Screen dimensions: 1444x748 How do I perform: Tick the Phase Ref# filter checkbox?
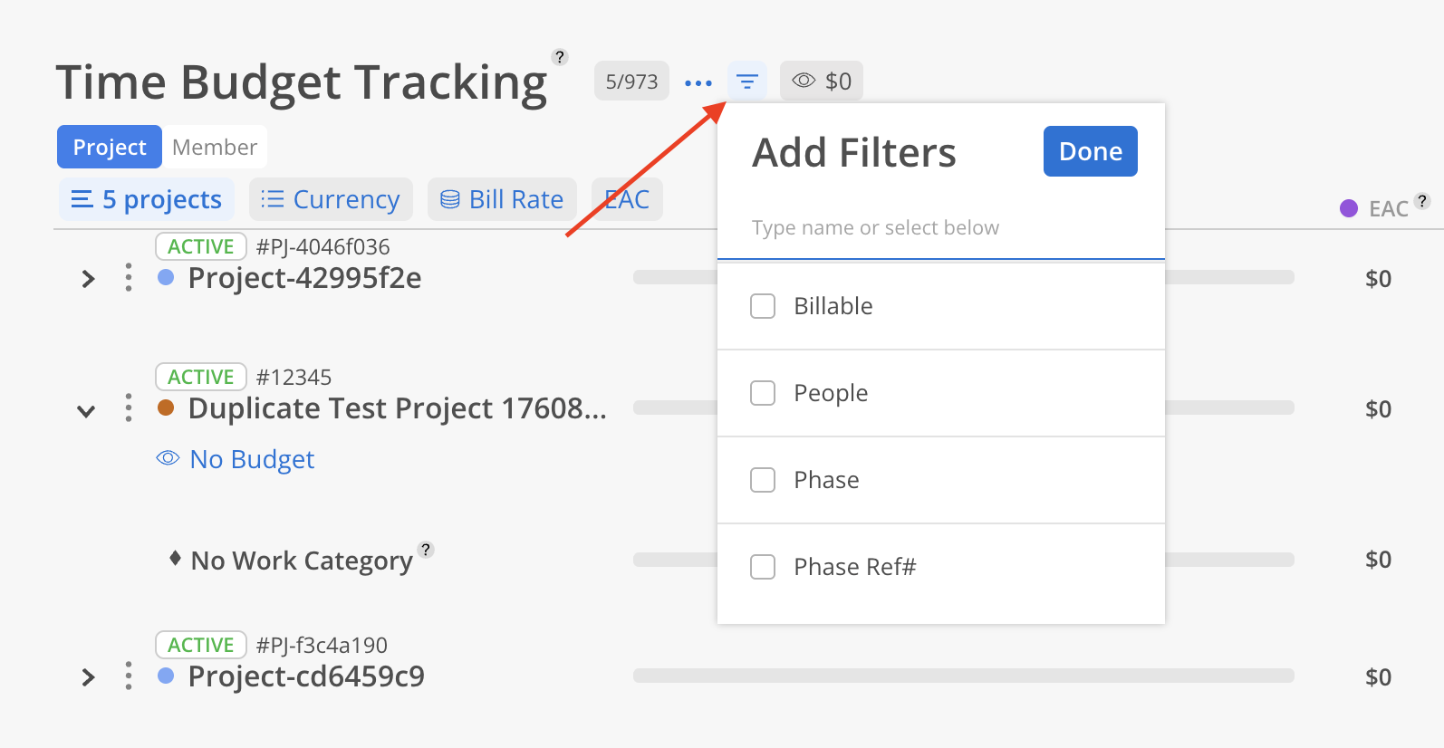click(x=763, y=567)
